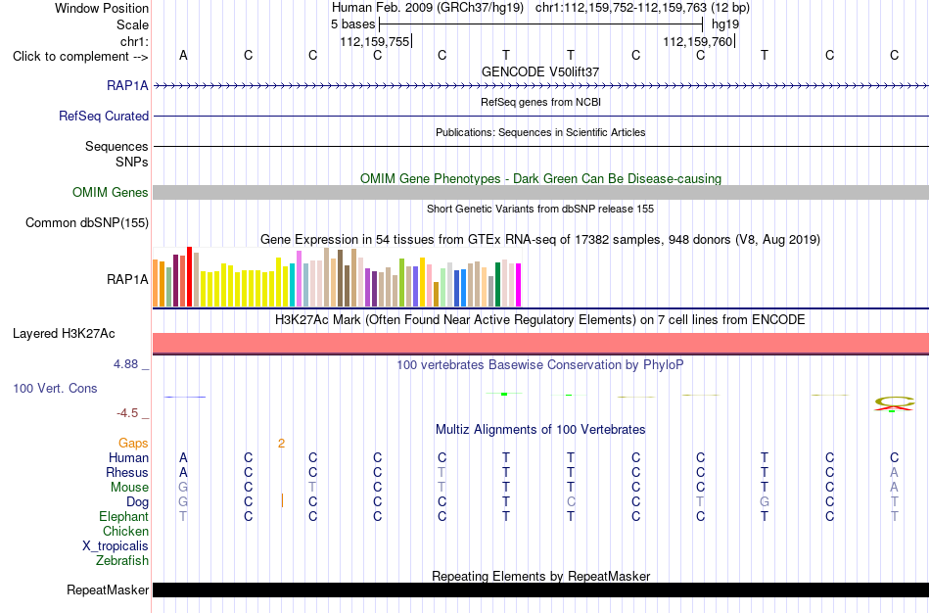Viewport: 930px width, 613px height.
Task: Select the Chicken species label
Action: point(125,531)
